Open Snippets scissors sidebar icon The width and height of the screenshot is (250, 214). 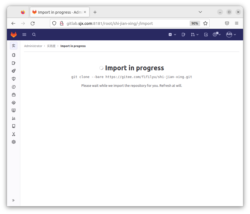pyautogui.click(x=14, y=134)
